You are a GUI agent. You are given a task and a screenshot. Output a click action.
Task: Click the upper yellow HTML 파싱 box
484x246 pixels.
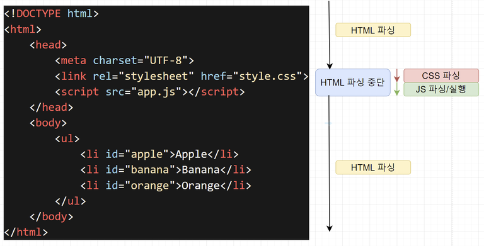coord(373,30)
